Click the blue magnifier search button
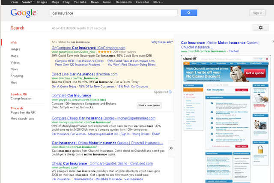The image size is (274, 183). coord(189,13)
